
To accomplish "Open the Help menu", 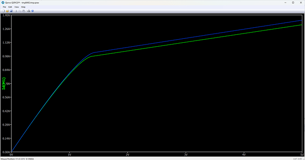I will 23,7.
